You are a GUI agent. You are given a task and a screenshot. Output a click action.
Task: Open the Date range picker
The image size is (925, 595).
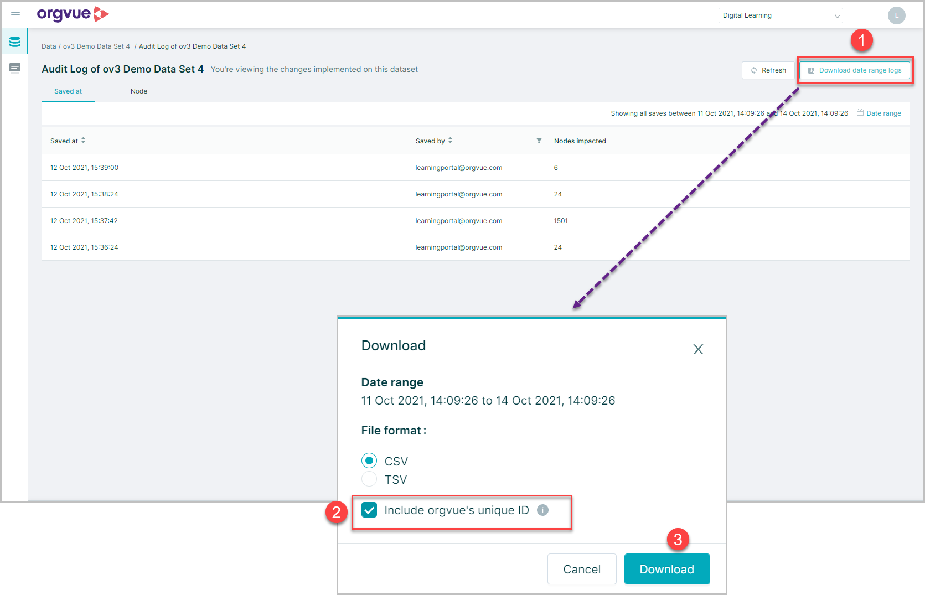tap(879, 113)
